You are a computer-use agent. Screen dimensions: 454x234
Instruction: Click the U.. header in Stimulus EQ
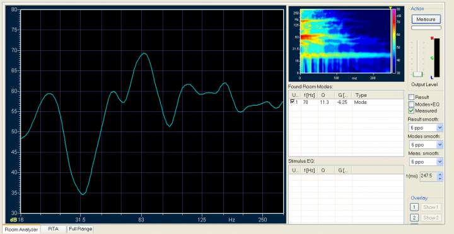(295, 170)
